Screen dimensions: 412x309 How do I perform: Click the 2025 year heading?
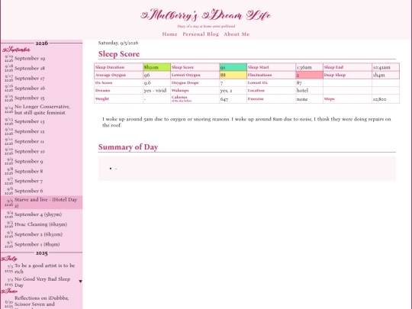coord(42,253)
